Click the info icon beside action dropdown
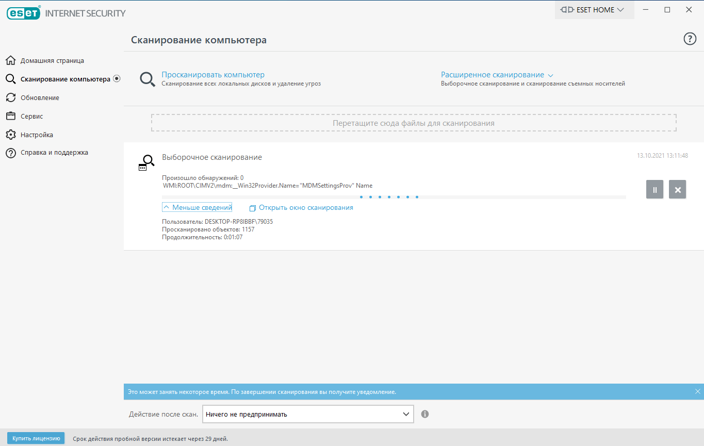Viewport: 704px width, 446px height. pos(425,414)
